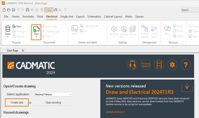Open start page settings gear icon
The width and height of the screenshot is (199, 118).
point(172,64)
